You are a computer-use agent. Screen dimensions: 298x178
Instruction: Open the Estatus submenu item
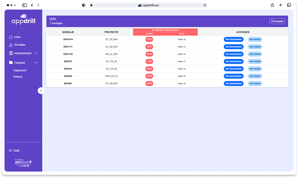[x=18, y=77]
